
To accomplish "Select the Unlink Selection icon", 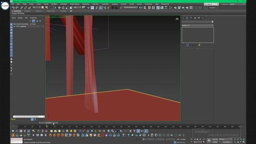I will tap(26, 8).
